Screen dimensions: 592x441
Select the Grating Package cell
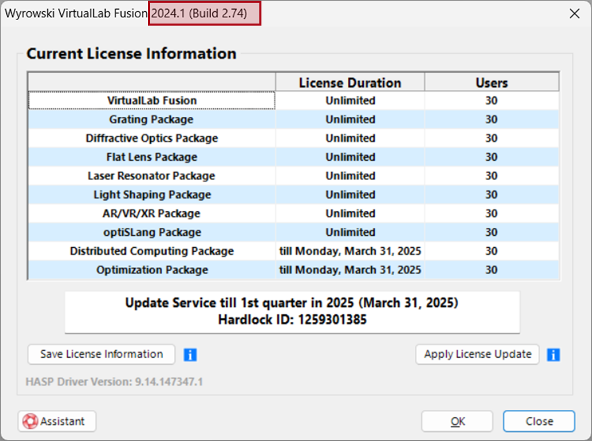pos(151,119)
